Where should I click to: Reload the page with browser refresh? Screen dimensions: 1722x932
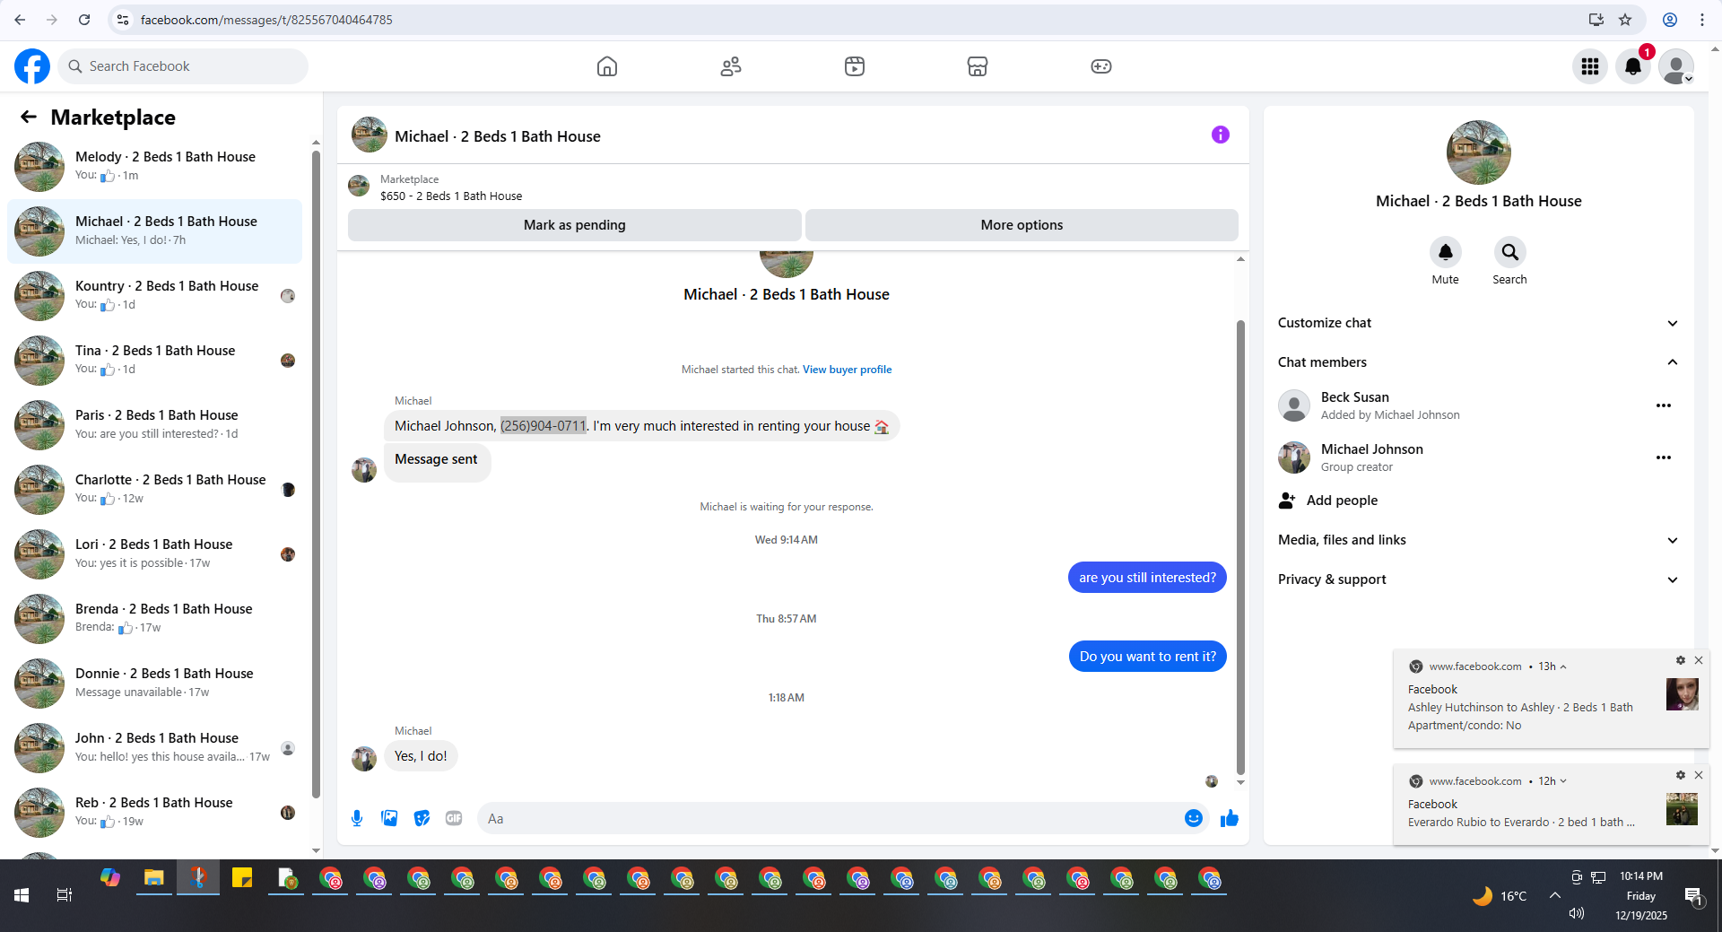pyautogui.click(x=84, y=20)
